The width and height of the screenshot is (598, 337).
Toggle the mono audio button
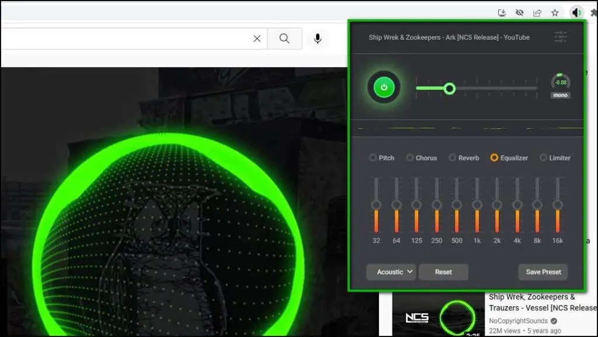560,95
